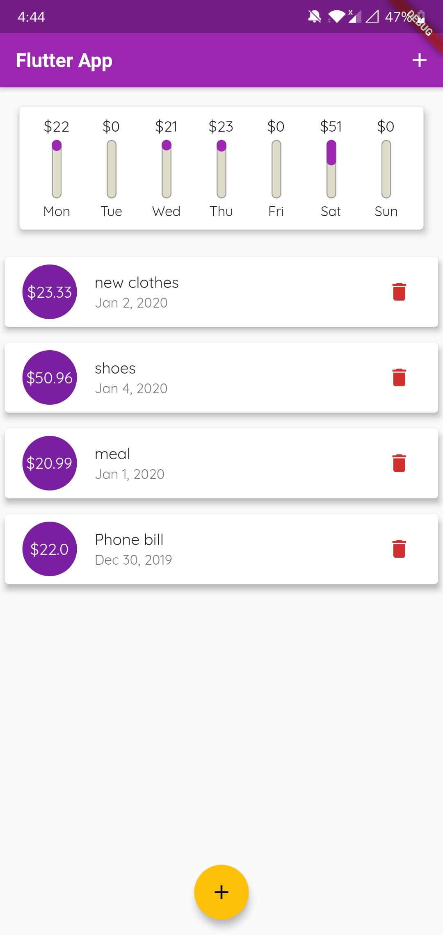Tap the muted notification bell icon
The width and height of the screenshot is (443, 935).
314,17
